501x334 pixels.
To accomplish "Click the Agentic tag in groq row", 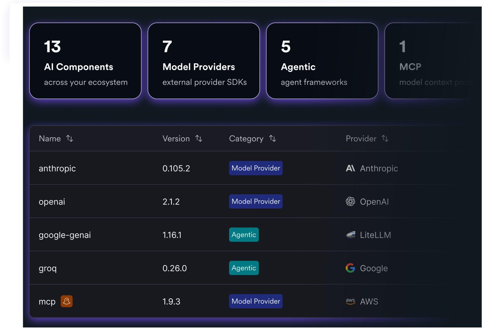I will 244,268.
